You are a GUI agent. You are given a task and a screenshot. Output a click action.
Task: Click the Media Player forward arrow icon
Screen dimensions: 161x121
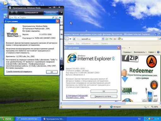(16, 12)
